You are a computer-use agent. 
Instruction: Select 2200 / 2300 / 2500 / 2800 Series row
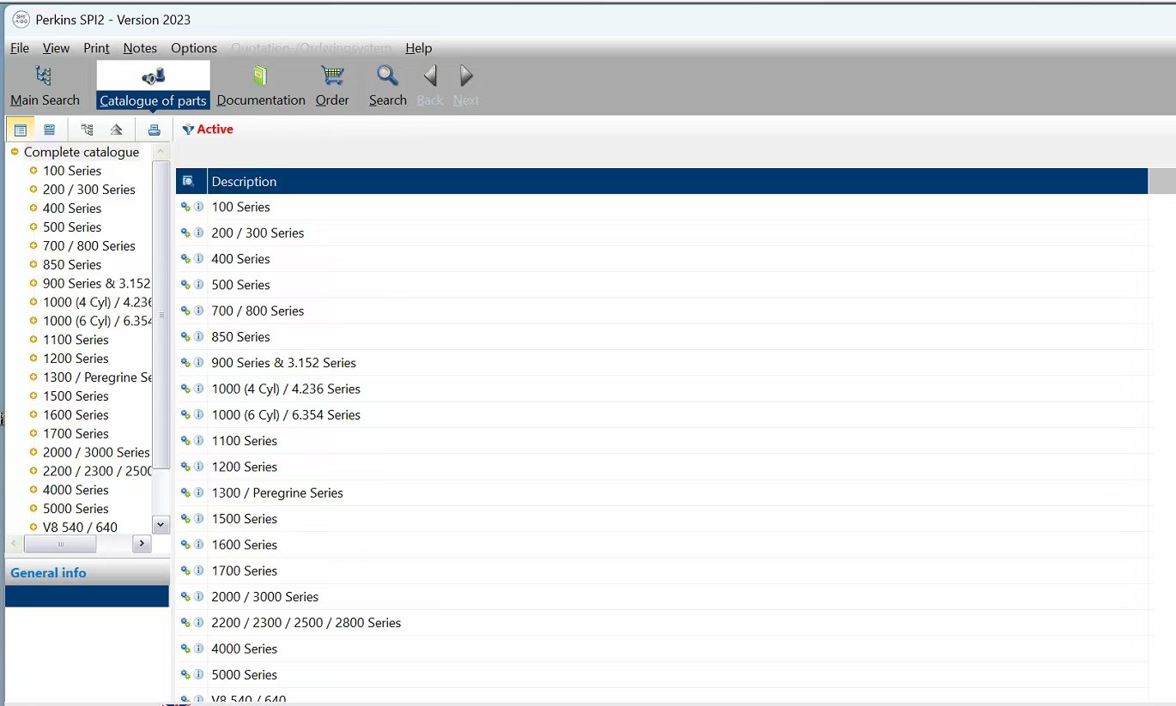(306, 623)
